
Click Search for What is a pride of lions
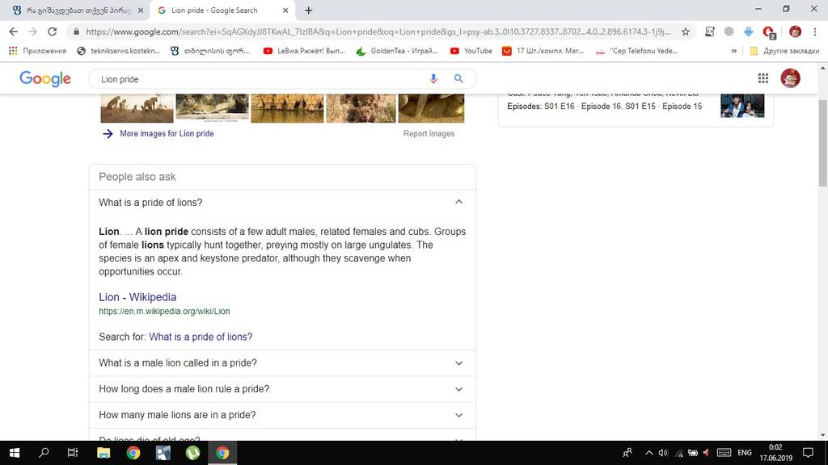[201, 337]
